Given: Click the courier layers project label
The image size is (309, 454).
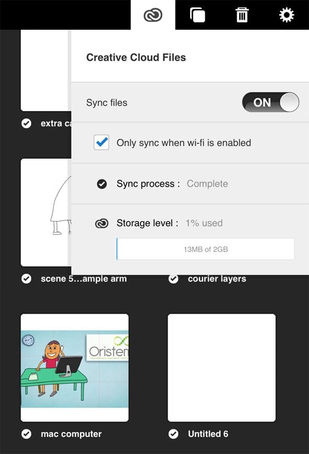Looking at the screenshot, I should (x=217, y=279).
